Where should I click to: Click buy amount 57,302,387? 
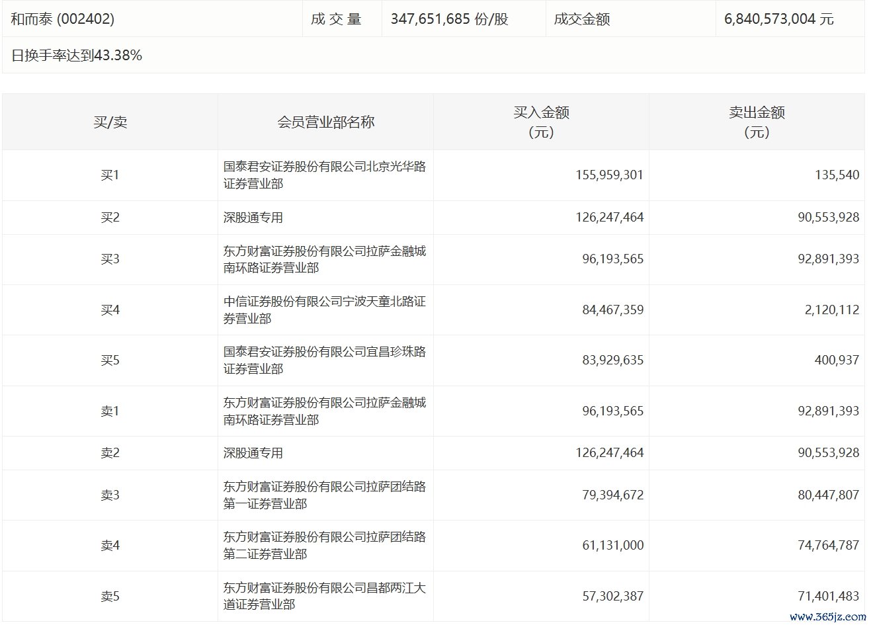click(x=613, y=597)
